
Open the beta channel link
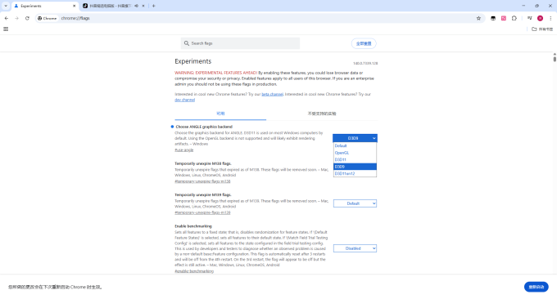point(273,94)
